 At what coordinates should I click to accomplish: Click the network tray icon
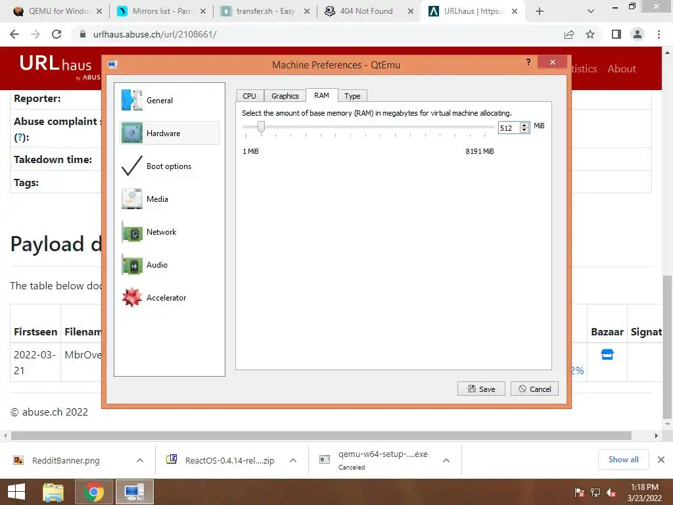(595, 492)
